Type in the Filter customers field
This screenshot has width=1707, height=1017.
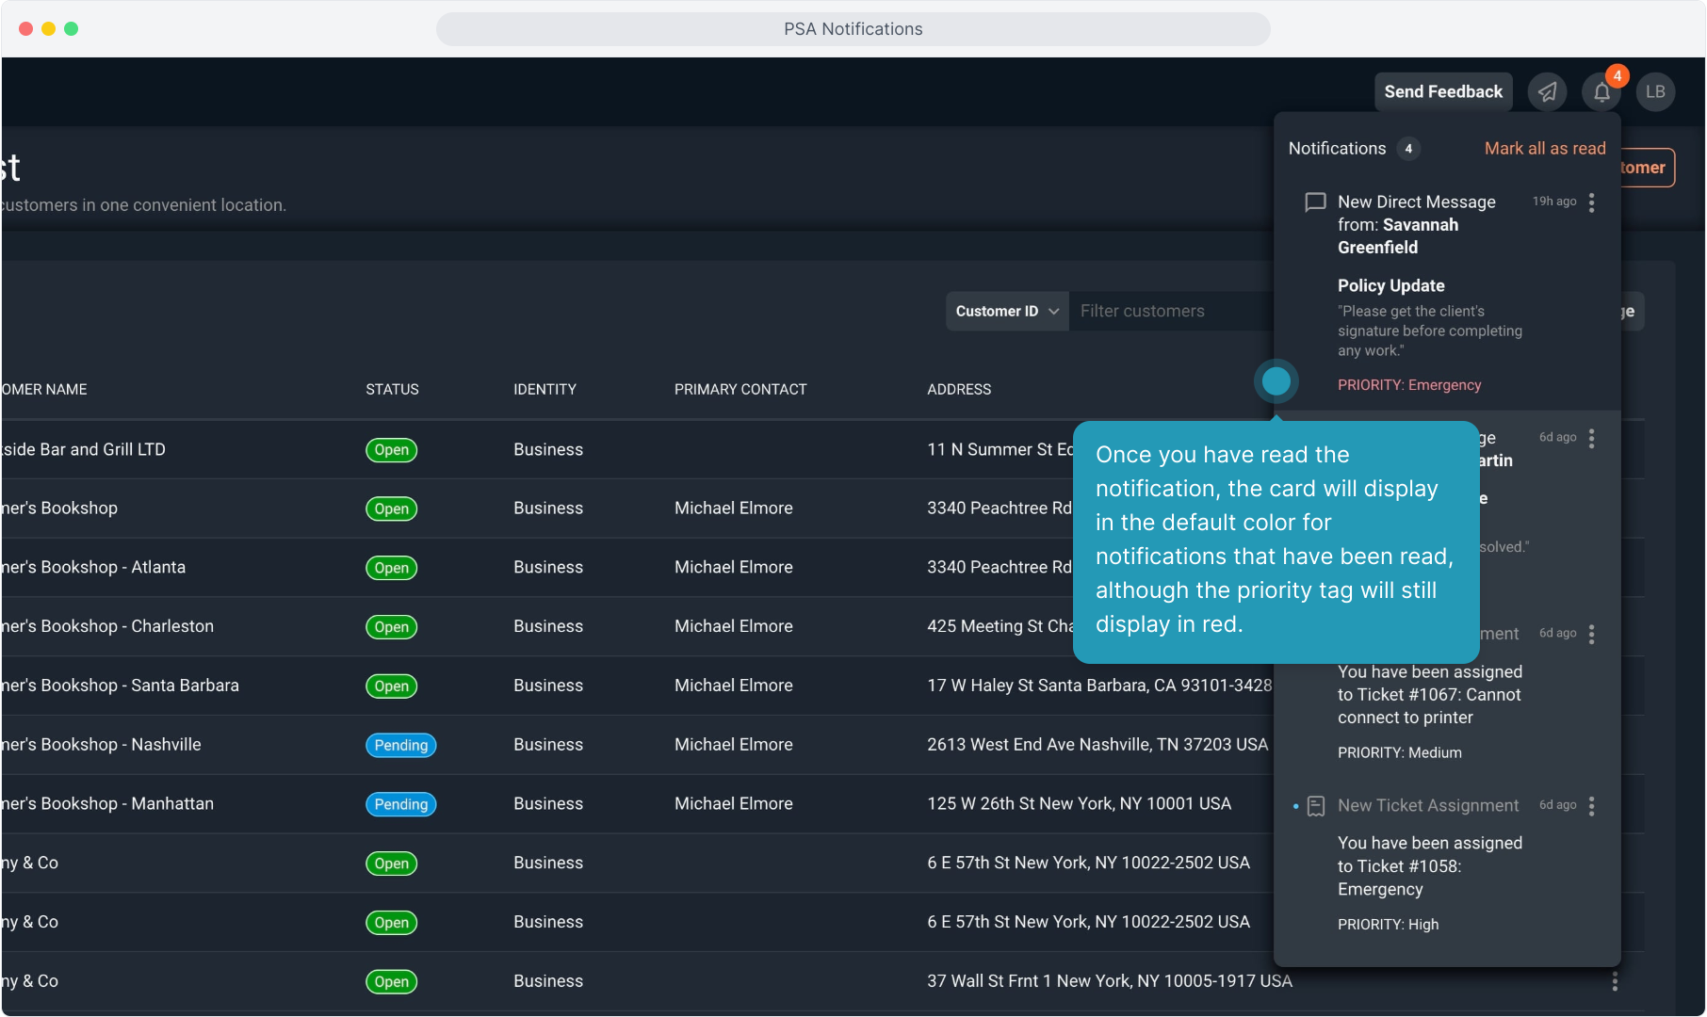click(x=1168, y=312)
